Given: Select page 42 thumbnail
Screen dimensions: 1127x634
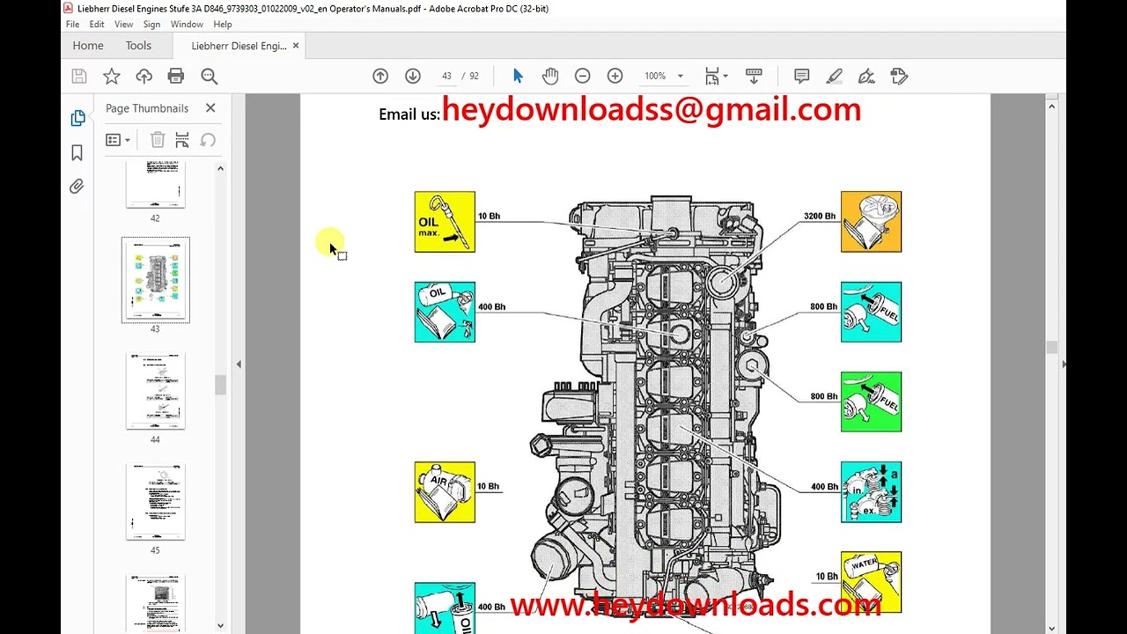Looking at the screenshot, I should 155,185.
